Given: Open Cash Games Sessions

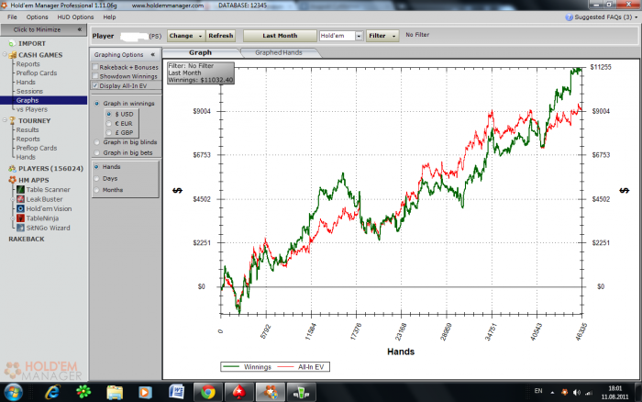Looking at the screenshot, I should [x=29, y=91].
